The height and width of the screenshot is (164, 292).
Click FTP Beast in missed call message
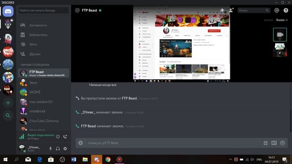[x=129, y=98]
